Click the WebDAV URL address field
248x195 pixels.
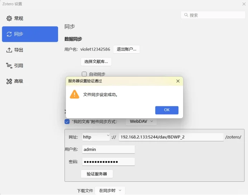pos(171,137)
